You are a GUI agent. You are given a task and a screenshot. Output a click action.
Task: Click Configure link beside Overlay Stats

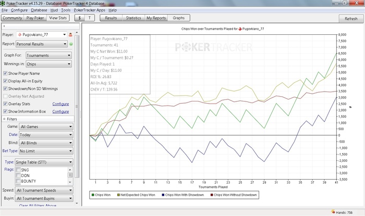coord(60,104)
